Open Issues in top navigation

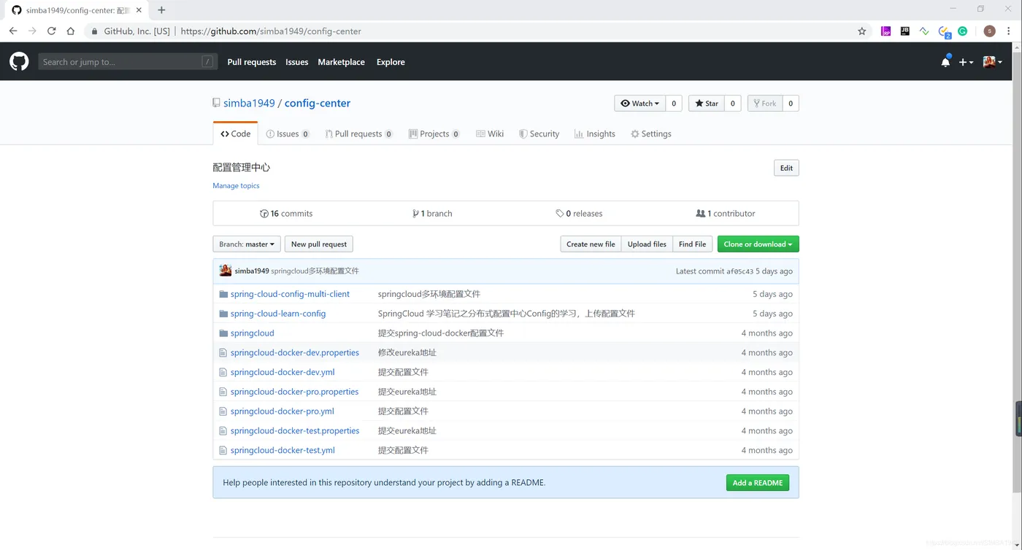coord(297,62)
